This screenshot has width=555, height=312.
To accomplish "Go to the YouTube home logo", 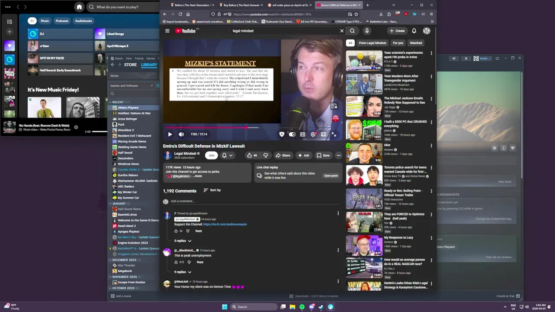I will [x=186, y=31].
